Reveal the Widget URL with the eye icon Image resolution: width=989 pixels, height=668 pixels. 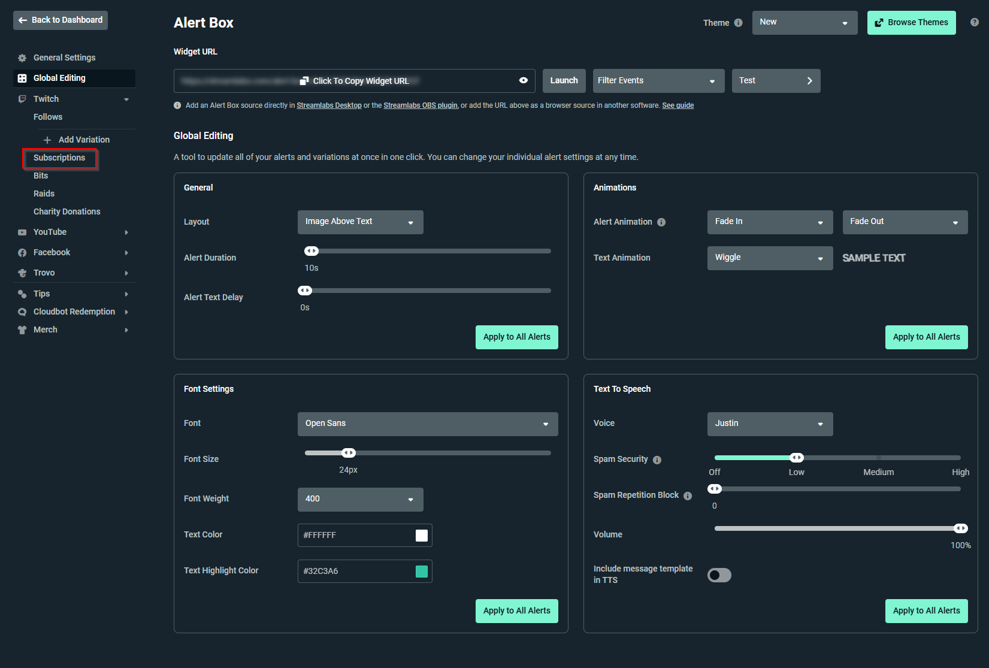[x=523, y=80]
